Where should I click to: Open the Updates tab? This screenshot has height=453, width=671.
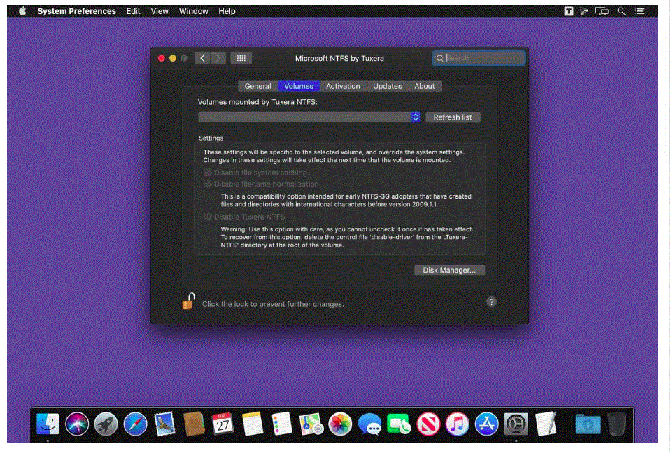(388, 86)
